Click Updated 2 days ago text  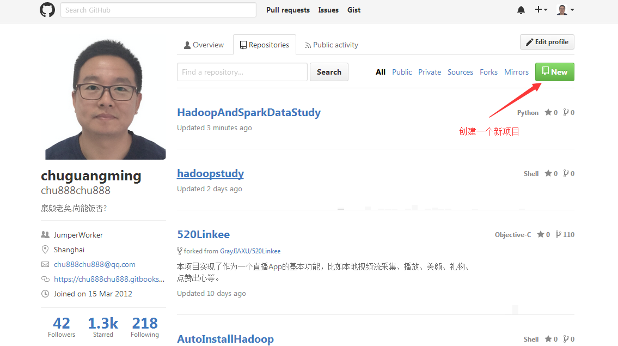click(209, 189)
